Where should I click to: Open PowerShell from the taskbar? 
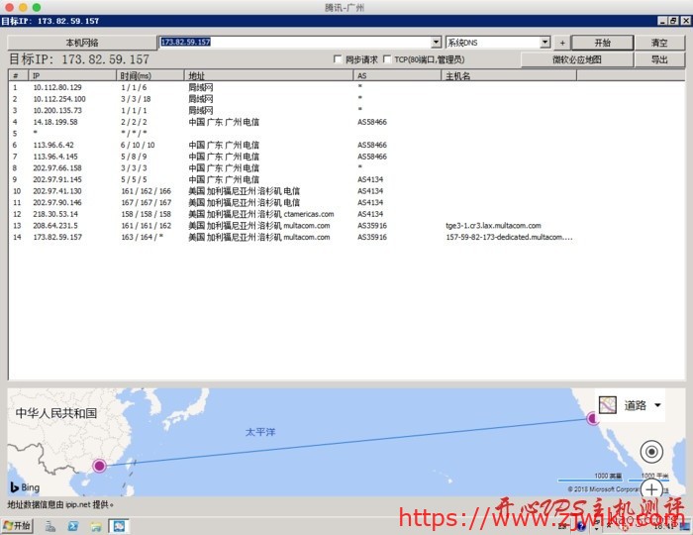[x=71, y=525]
